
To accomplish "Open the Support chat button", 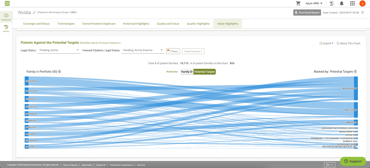I will (353, 161).
